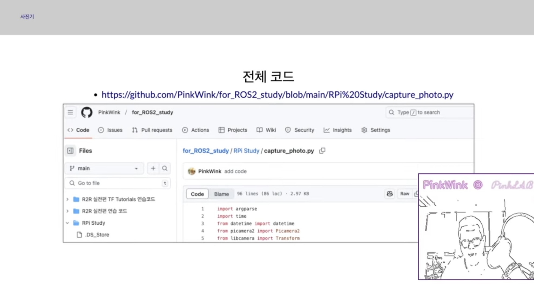The width and height of the screenshot is (534, 303).
Task: Open the capture_photo.py GitHub URL link
Action: tap(277, 95)
